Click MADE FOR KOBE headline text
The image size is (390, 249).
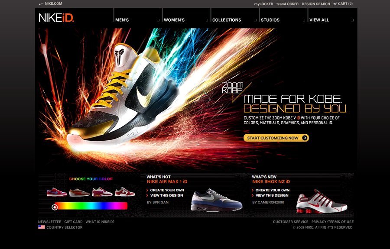pyautogui.click(x=293, y=99)
